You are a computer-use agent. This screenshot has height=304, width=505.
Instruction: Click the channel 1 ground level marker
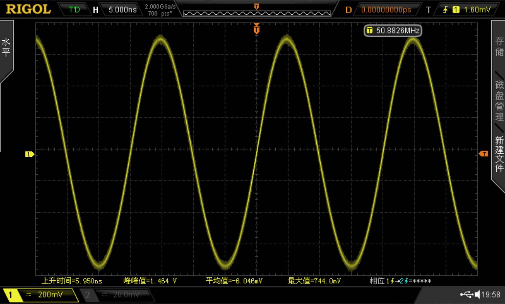(x=30, y=154)
